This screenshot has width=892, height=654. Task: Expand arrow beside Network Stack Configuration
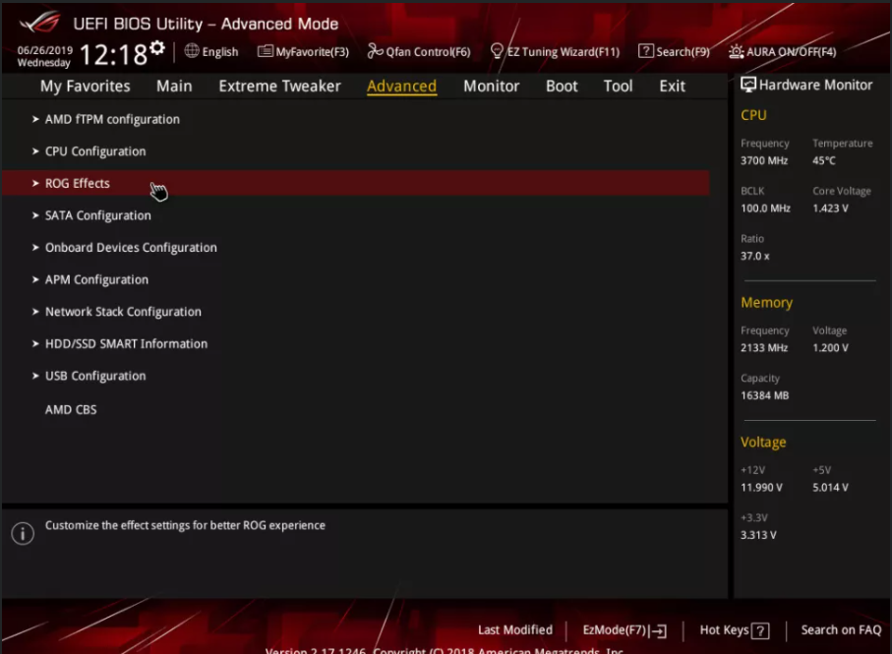(35, 312)
